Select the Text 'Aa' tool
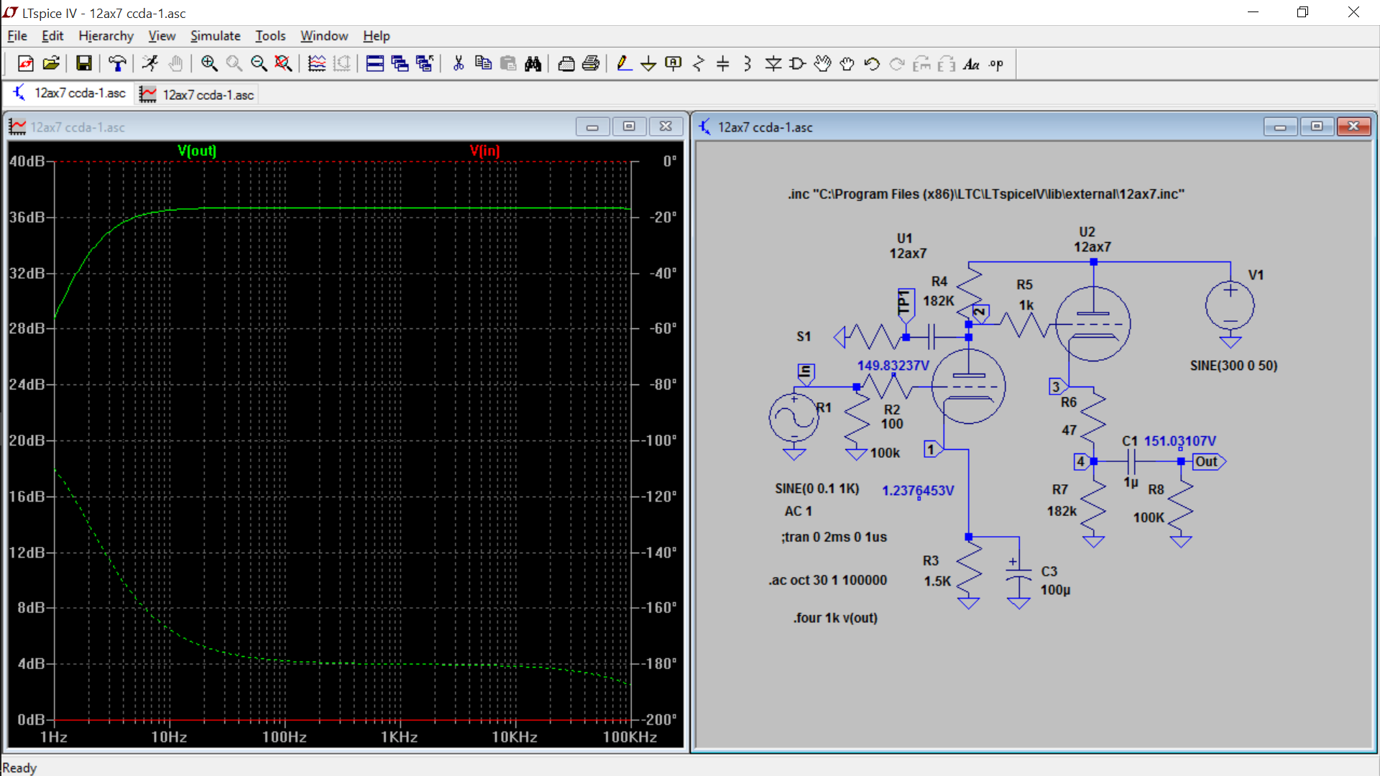This screenshot has width=1380, height=776. (x=972, y=64)
